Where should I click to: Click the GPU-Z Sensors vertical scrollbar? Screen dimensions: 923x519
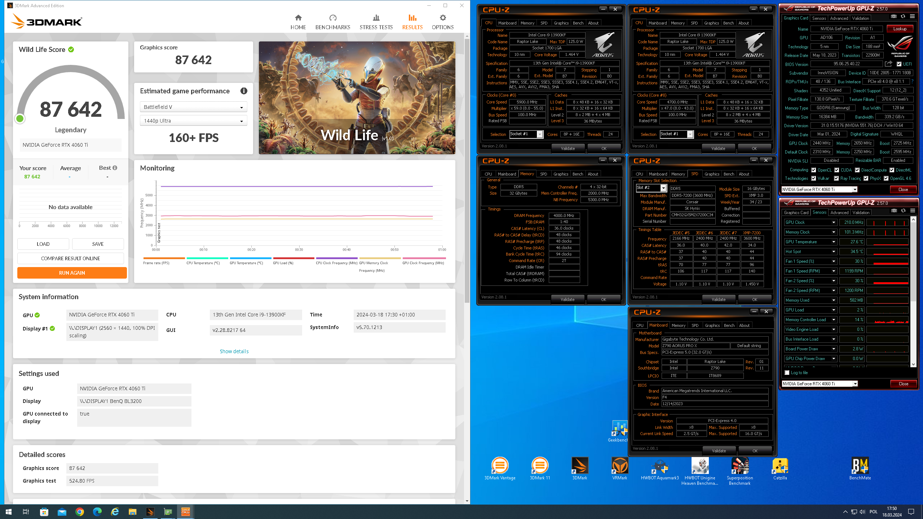tap(913, 292)
